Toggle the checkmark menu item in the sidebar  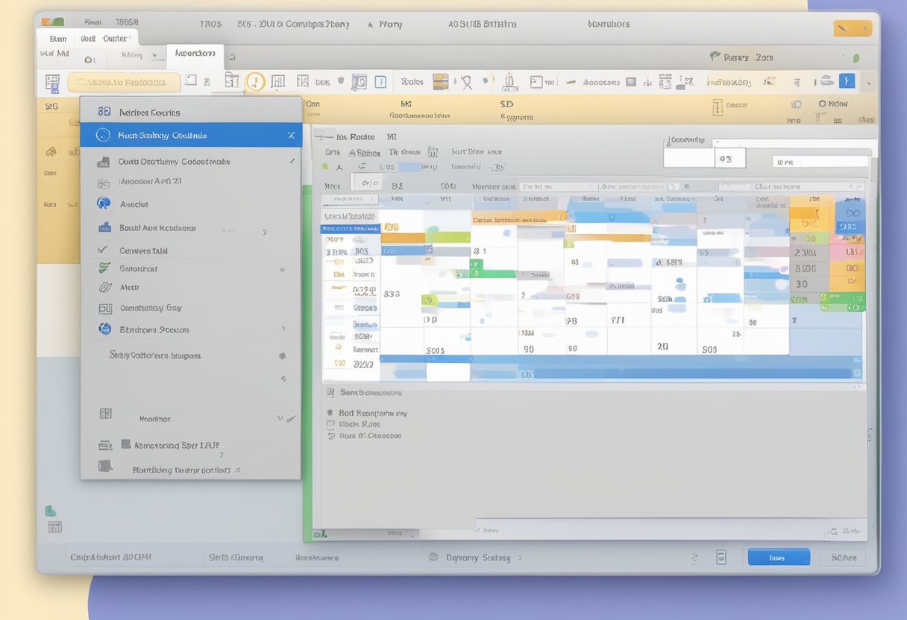[x=190, y=250]
